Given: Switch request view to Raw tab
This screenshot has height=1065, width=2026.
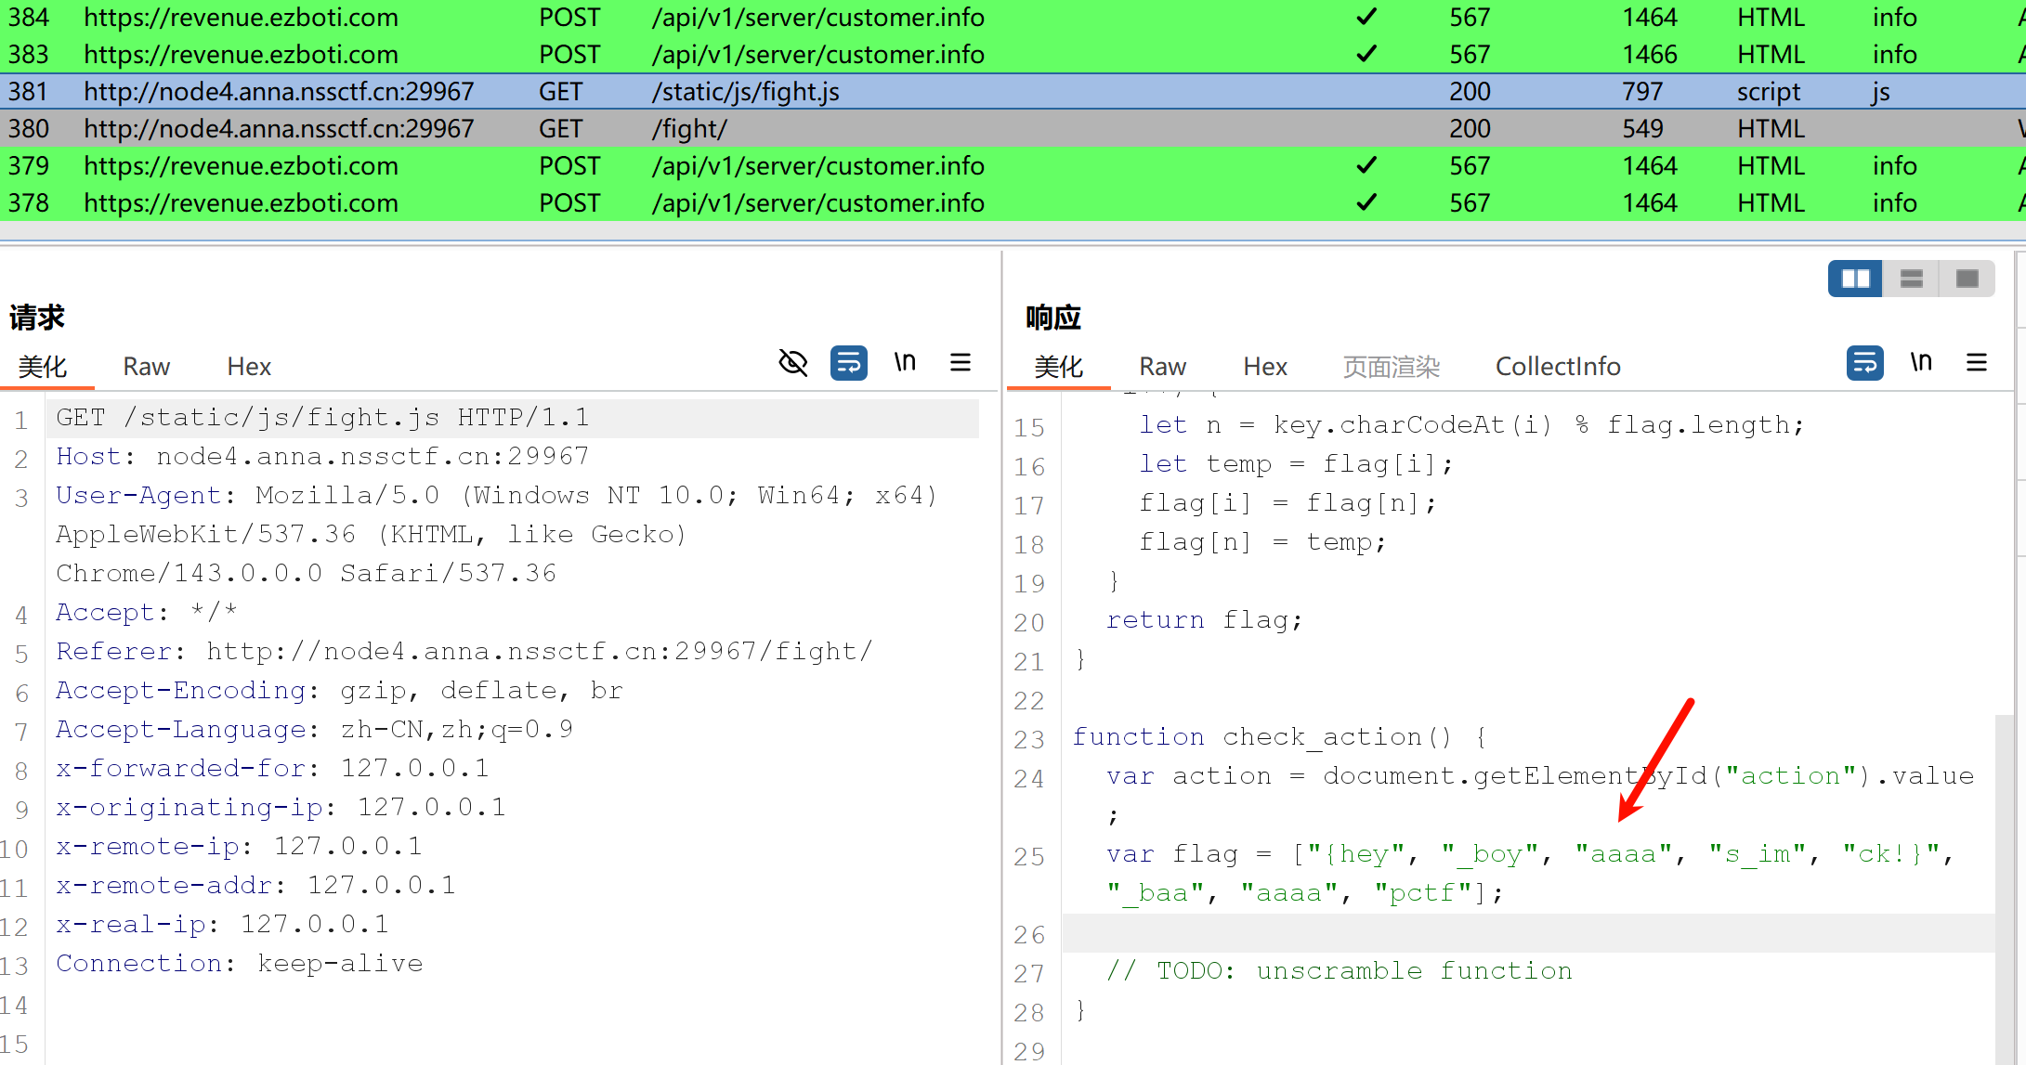Looking at the screenshot, I should pos(146,367).
